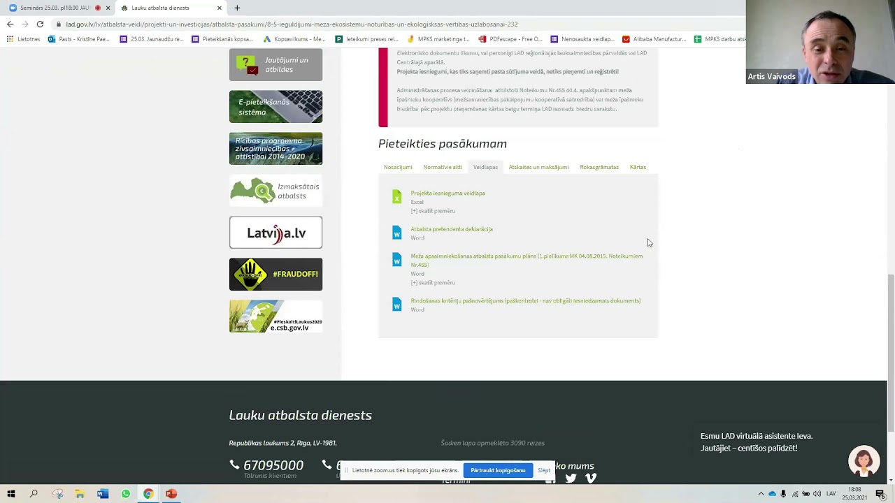The width and height of the screenshot is (895, 503).
Task: Open the PDFescape bookmark
Action: pos(510,39)
